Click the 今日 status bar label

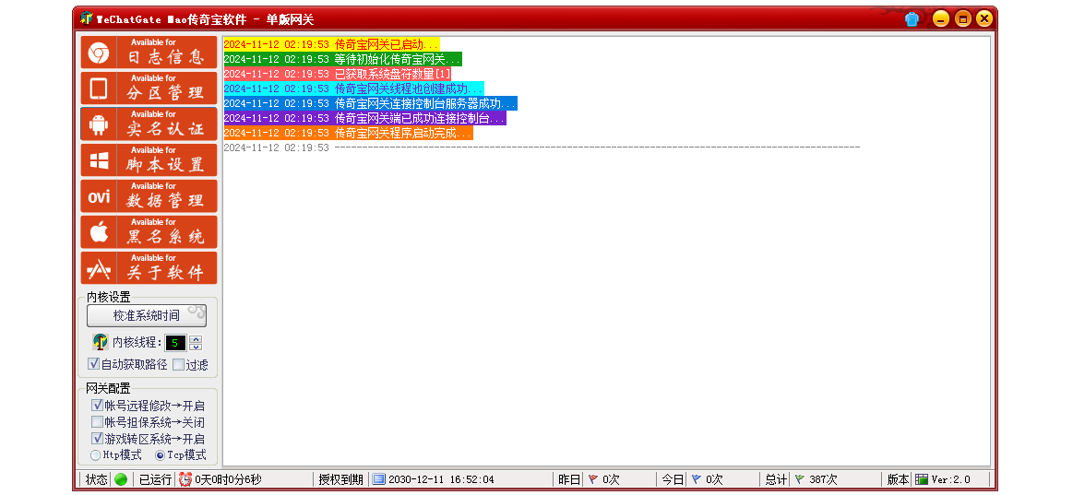click(x=673, y=479)
